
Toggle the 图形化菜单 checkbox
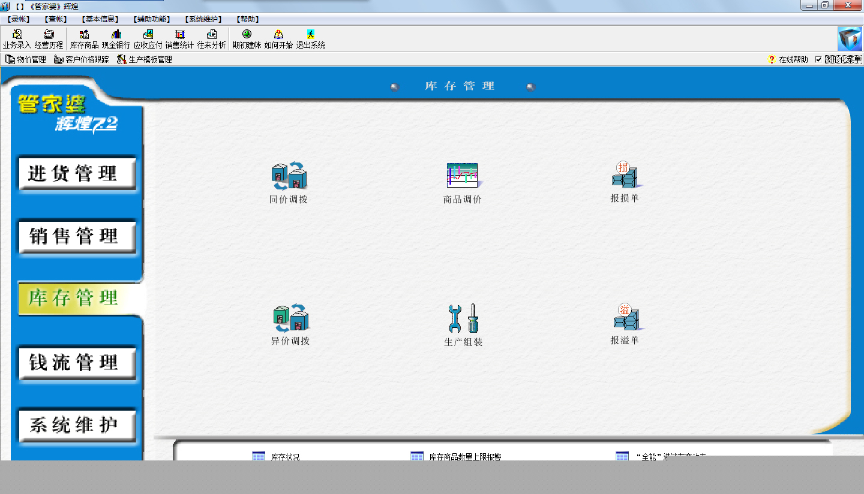coord(818,59)
